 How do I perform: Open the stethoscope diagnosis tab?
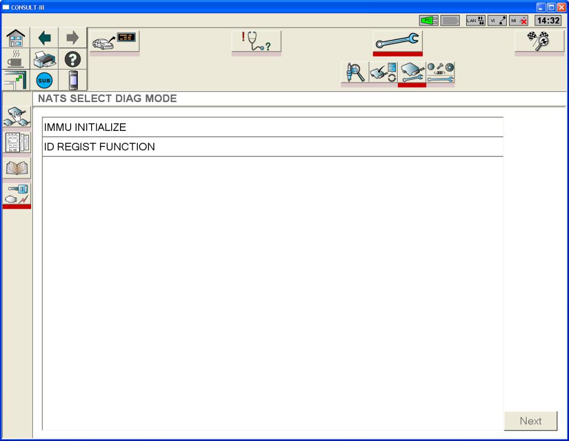coord(256,41)
